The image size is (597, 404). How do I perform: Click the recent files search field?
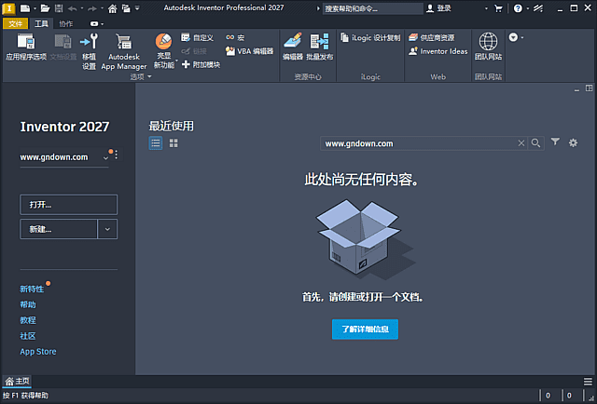418,143
